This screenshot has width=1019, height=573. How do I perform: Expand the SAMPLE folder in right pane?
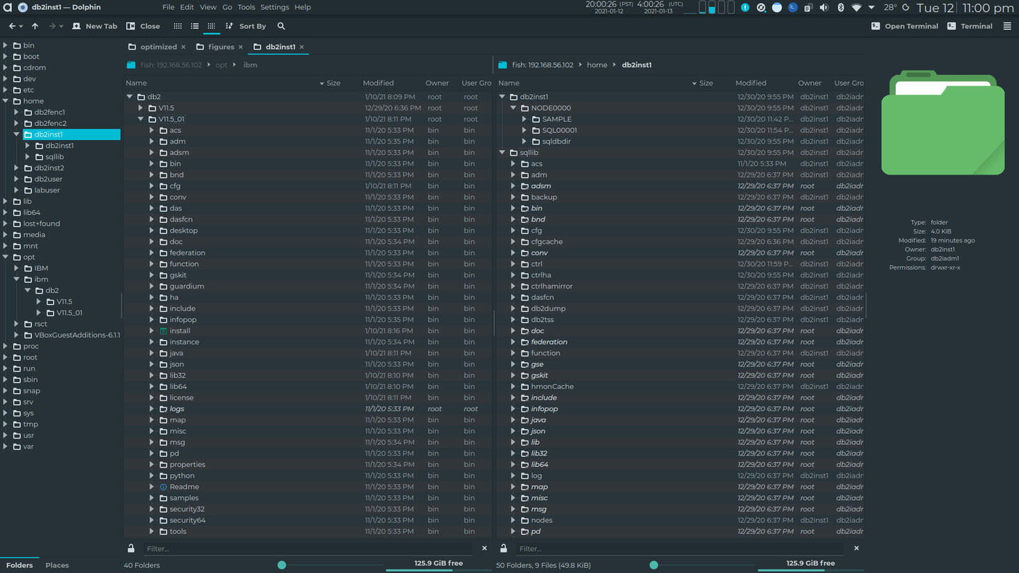[524, 120]
